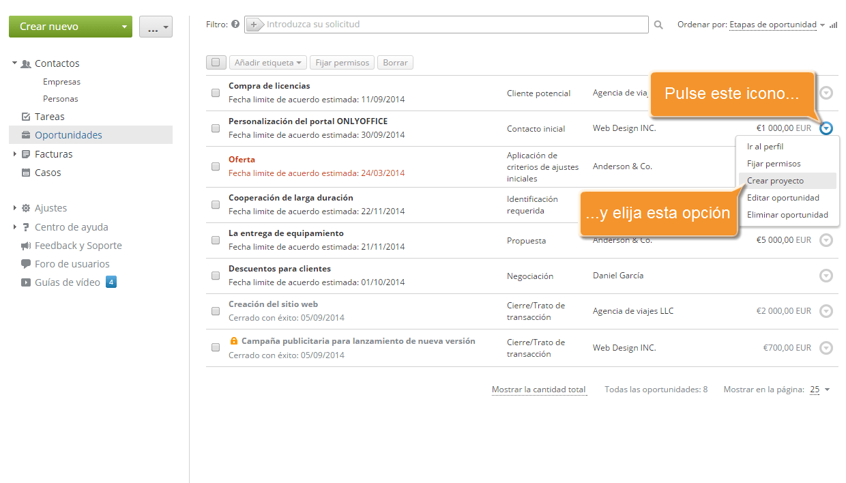Open the Compra de licencias opportunity

tap(269, 86)
